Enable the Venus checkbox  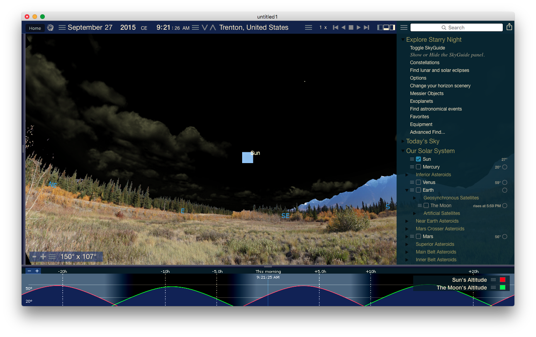[x=418, y=182]
